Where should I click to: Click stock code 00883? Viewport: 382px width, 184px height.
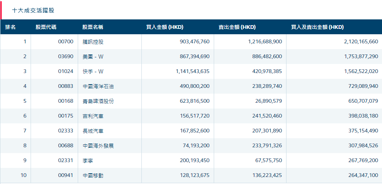pyautogui.click(x=66, y=86)
